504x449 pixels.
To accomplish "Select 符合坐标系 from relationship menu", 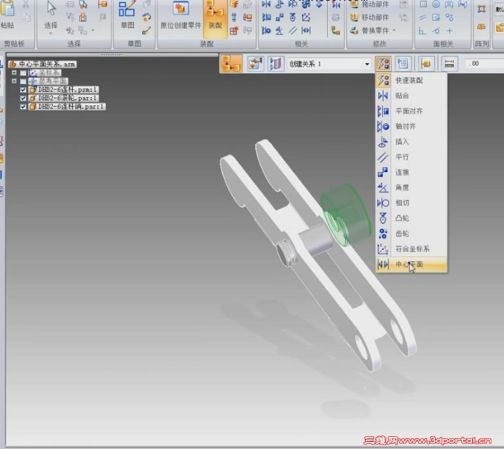I will point(411,249).
